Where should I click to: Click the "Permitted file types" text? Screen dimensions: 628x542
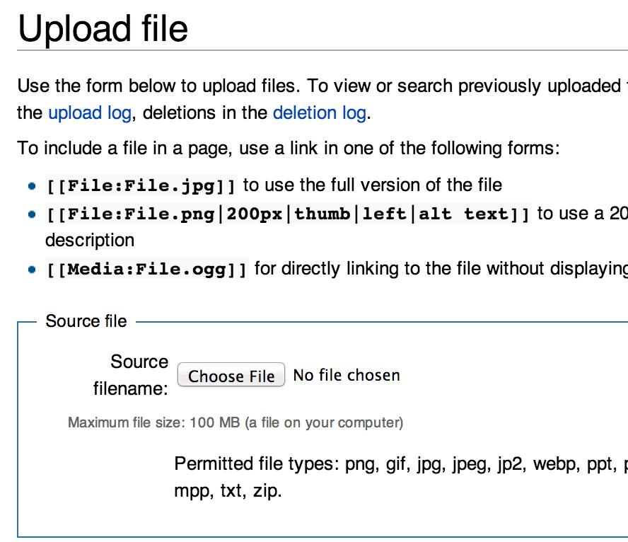tap(257, 464)
